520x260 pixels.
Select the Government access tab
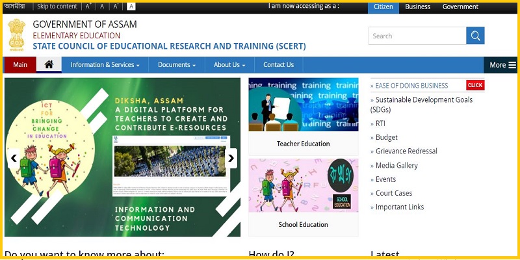(x=460, y=7)
